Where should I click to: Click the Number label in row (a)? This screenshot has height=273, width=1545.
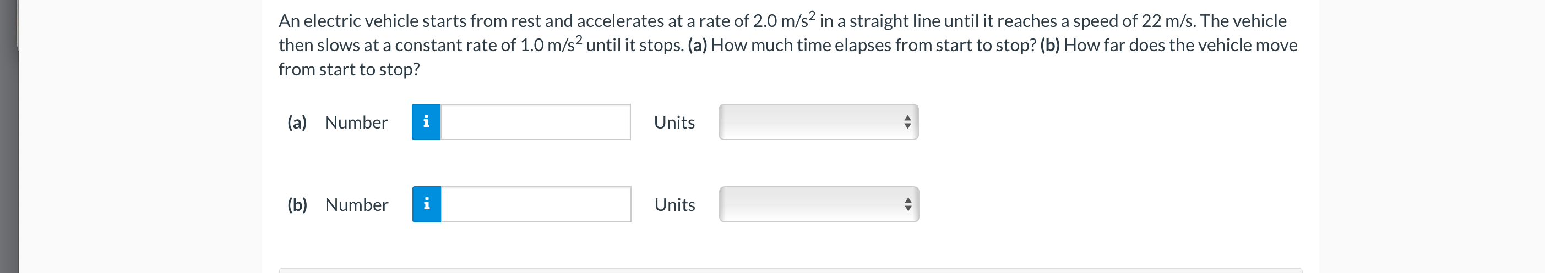(356, 122)
